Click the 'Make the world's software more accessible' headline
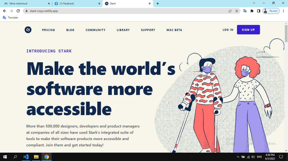Screen dimensions: 288x161 [x=101, y=89]
